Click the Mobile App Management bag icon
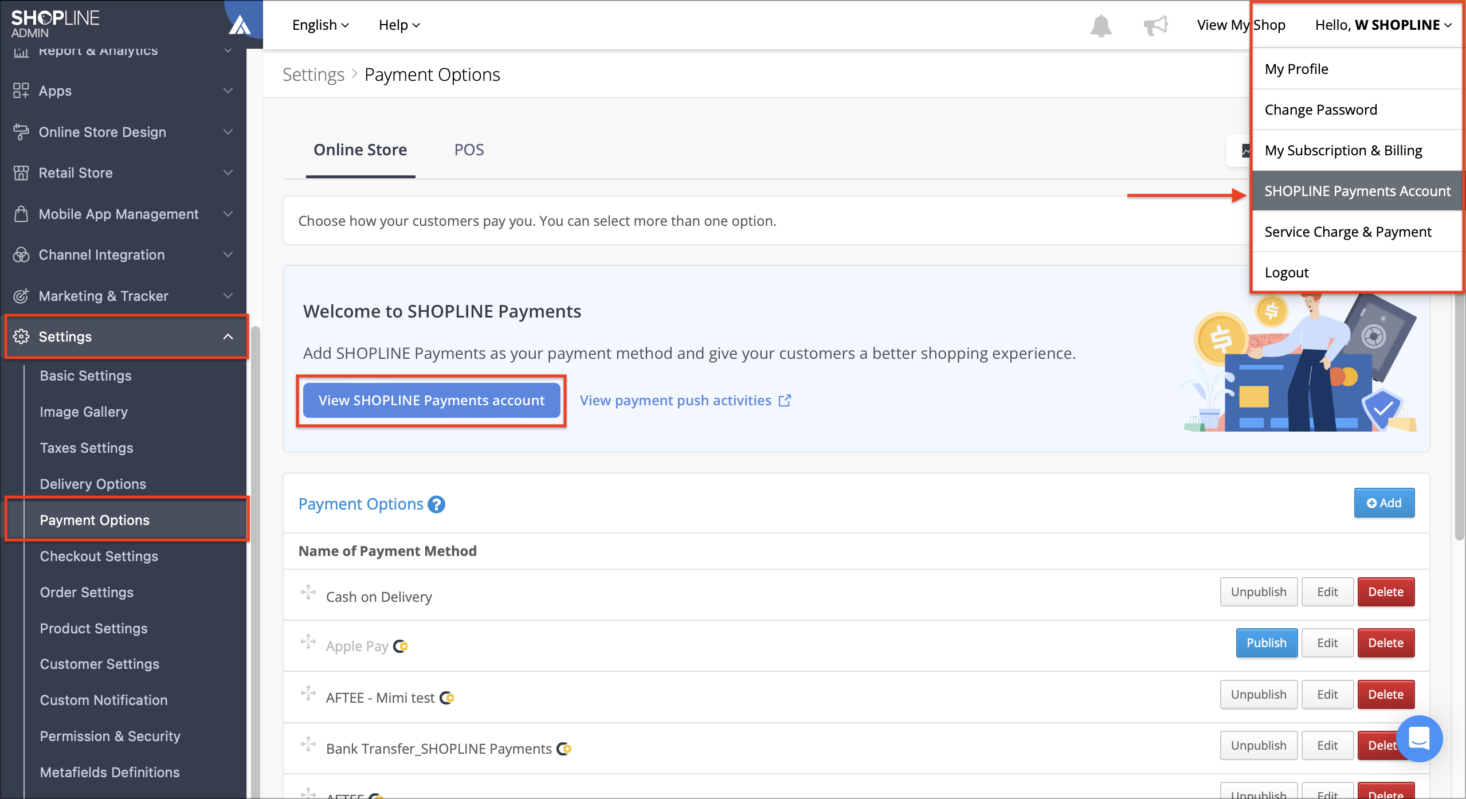The image size is (1466, 799). click(21, 214)
